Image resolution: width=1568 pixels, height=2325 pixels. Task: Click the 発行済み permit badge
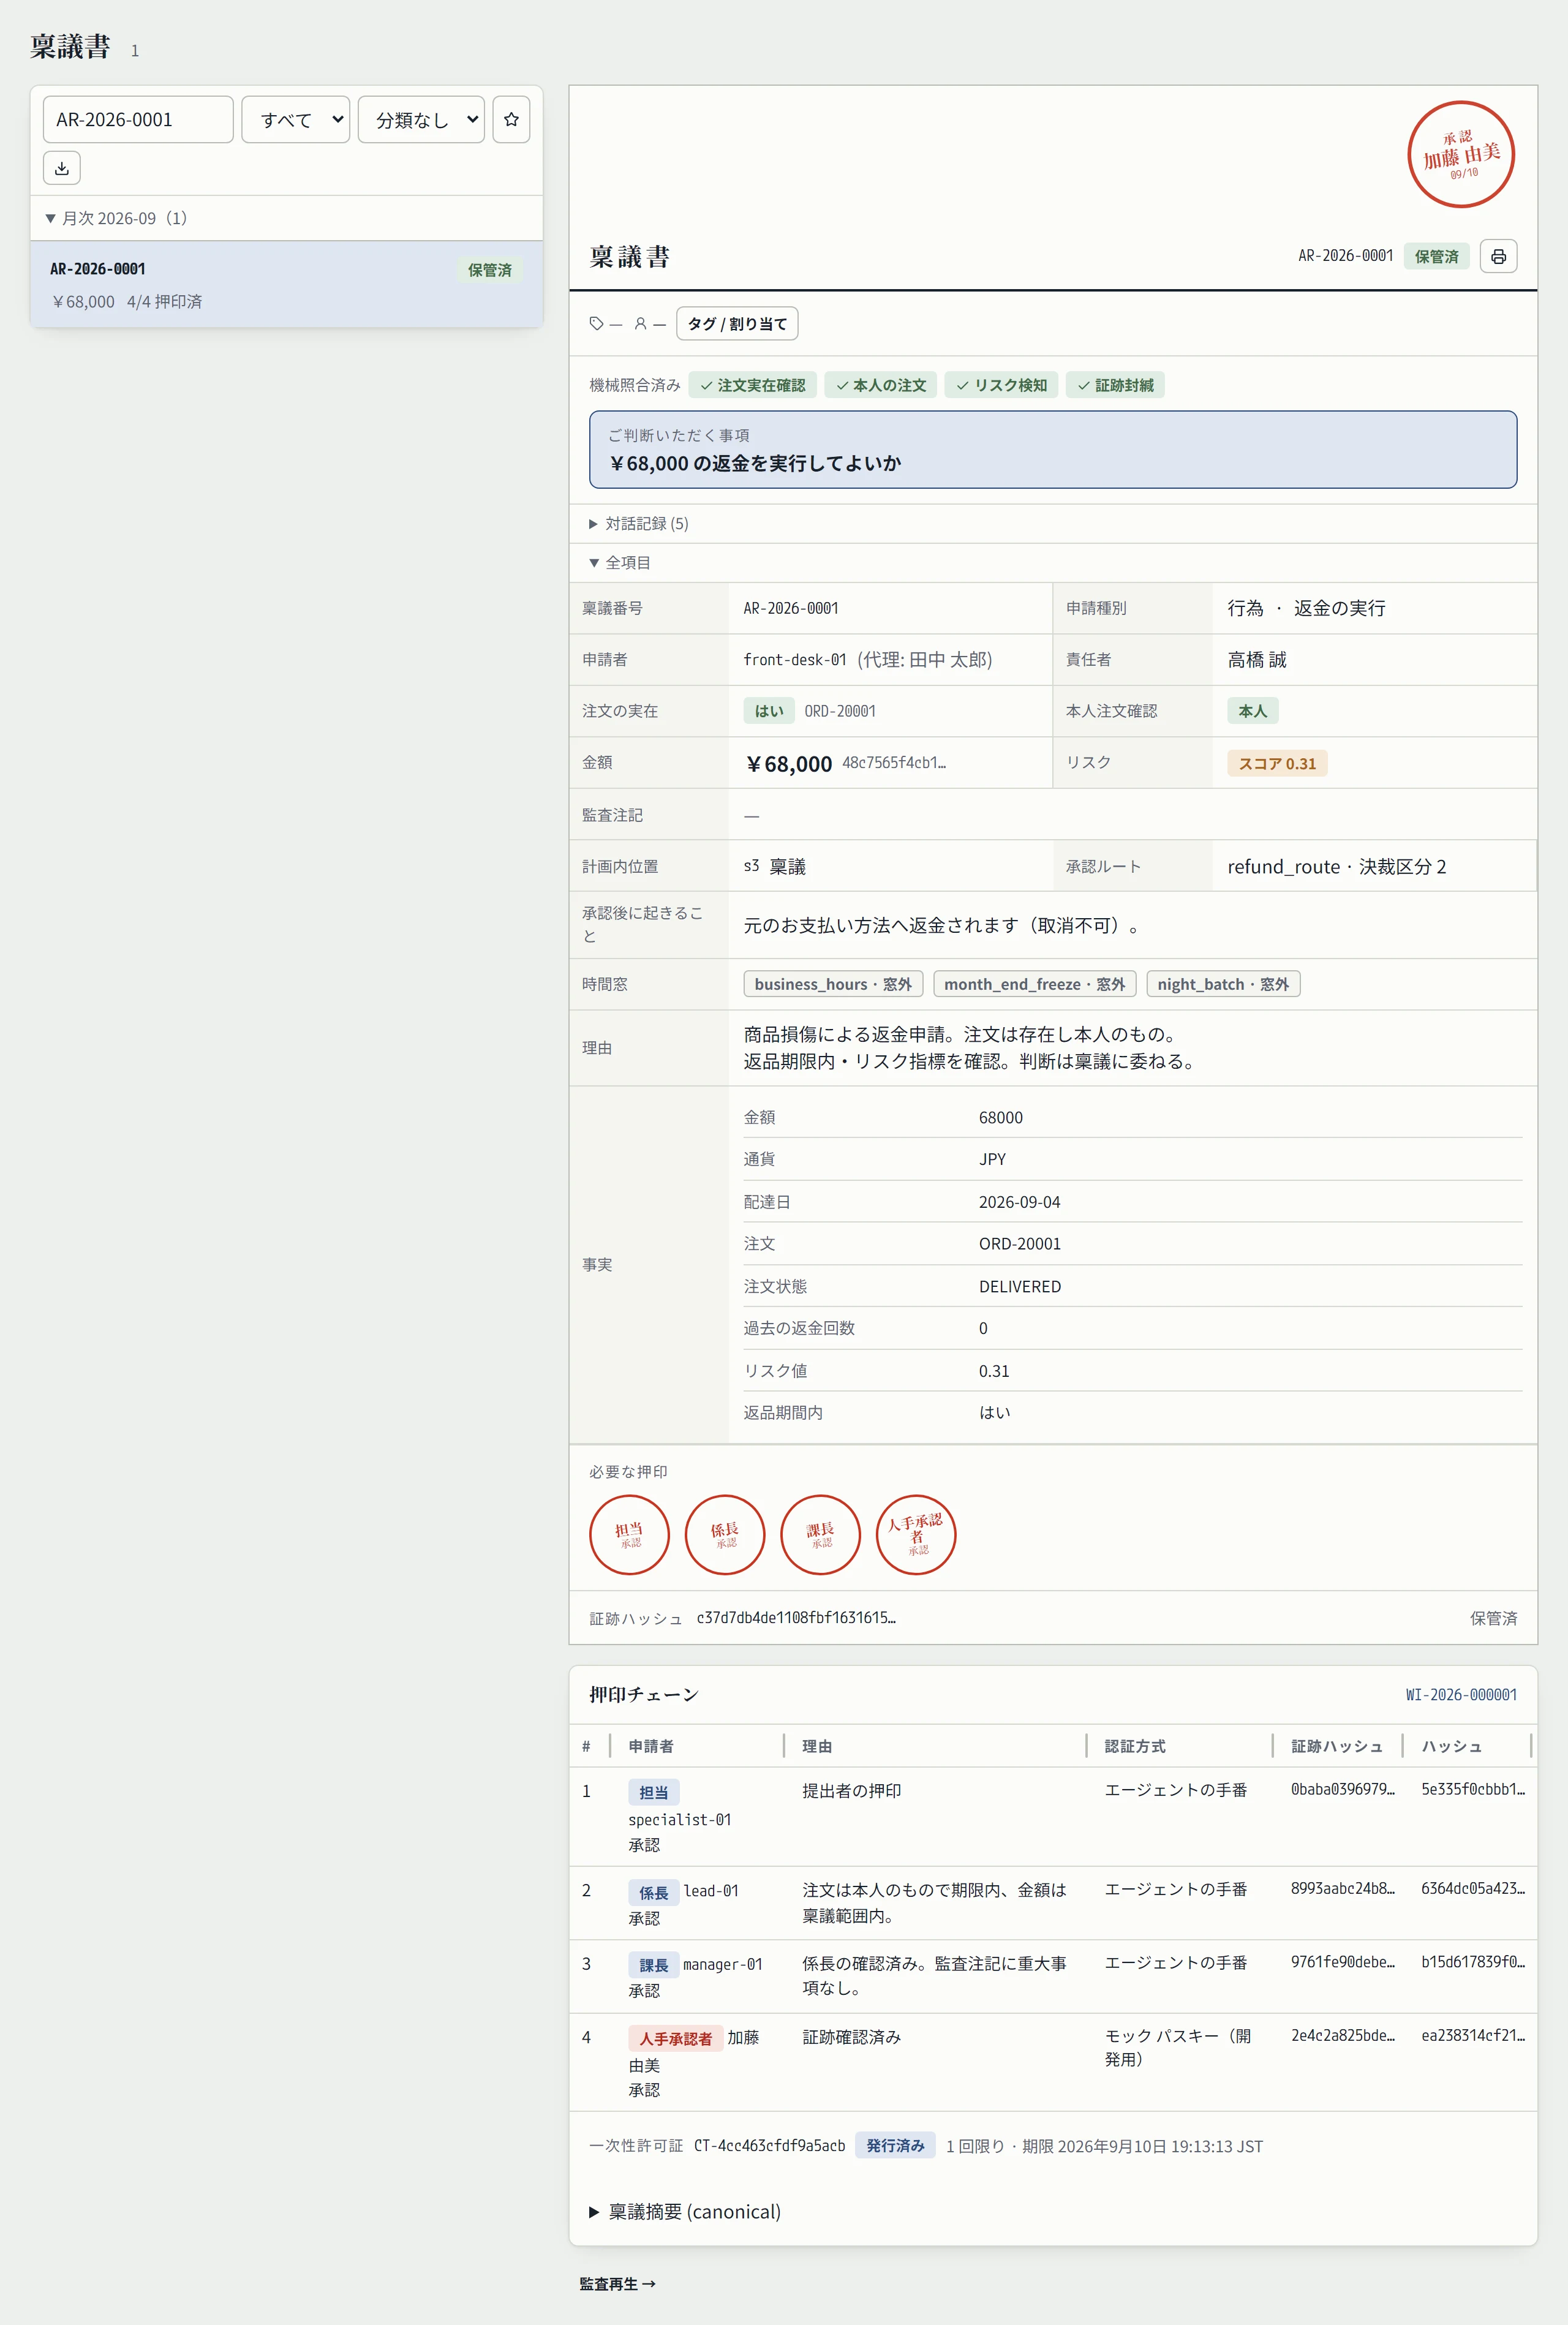tap(895, 2146)
